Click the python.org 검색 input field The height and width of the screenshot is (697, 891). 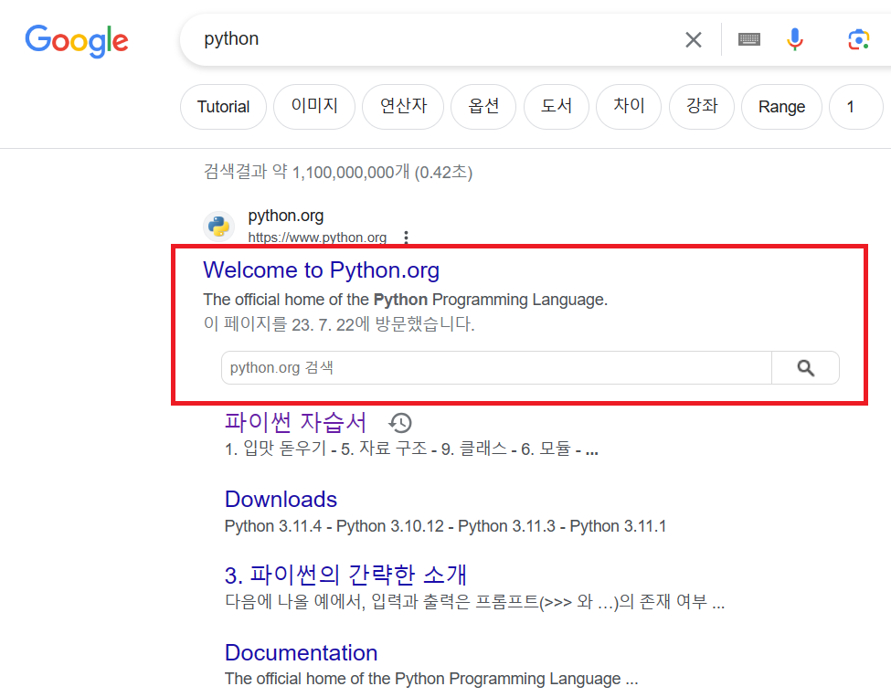(496, 368)
